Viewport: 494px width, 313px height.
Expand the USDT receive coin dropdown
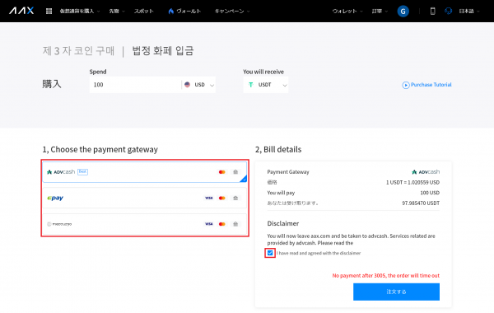point(266,85)
